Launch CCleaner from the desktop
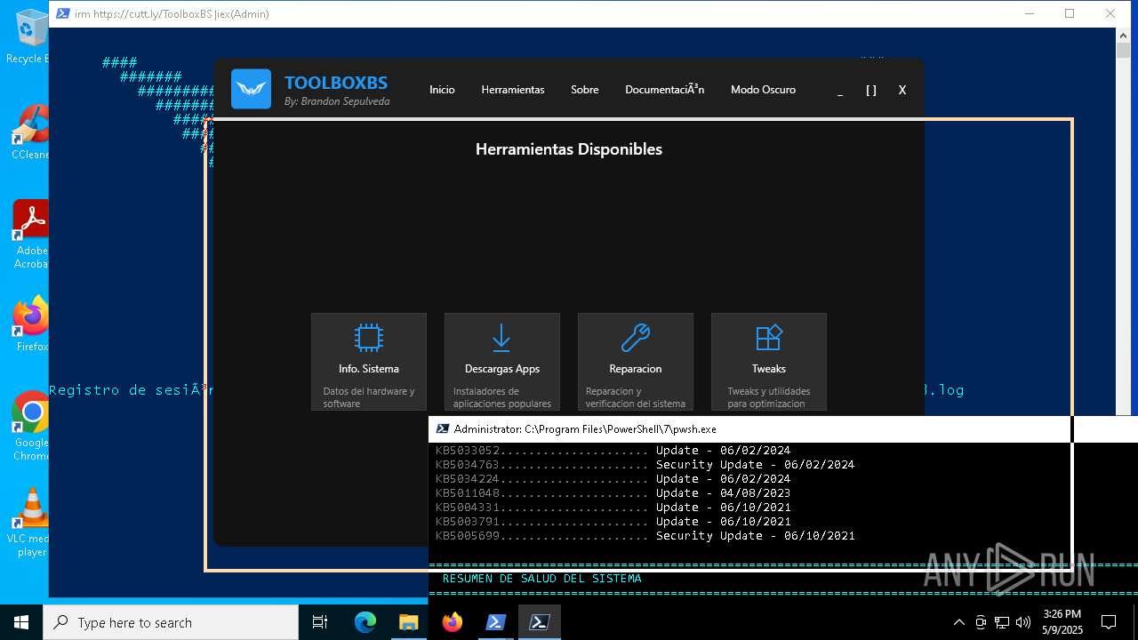Image resolution: width=1138 pixels, height=640 pixels. coord(29,132)
